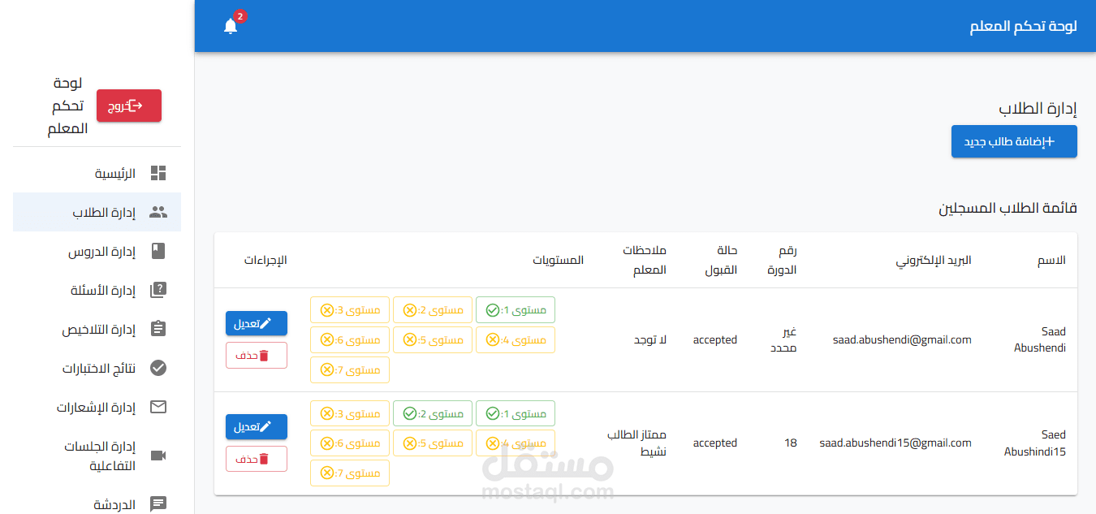Toggle مستوى 6 for Saad Abushendi
Viewport: 1096px width, 514px height.
click(x=350, y=339)
